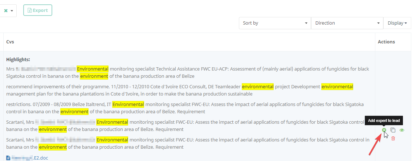Delete the CV using the red trash icon
This screenshot has height=161, width=416.
click(x=393, y=138)
